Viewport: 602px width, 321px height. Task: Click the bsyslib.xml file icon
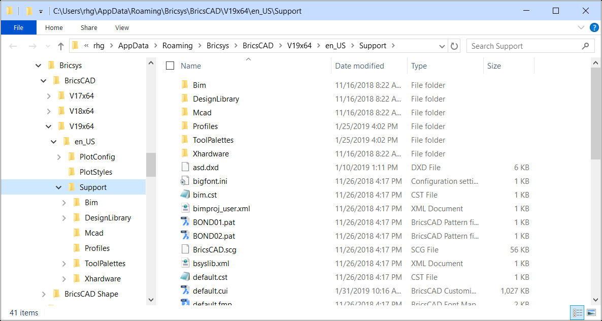[185, 264]
